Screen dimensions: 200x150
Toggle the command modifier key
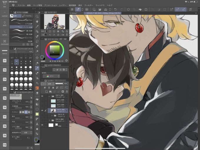click(x=5, y=42)
